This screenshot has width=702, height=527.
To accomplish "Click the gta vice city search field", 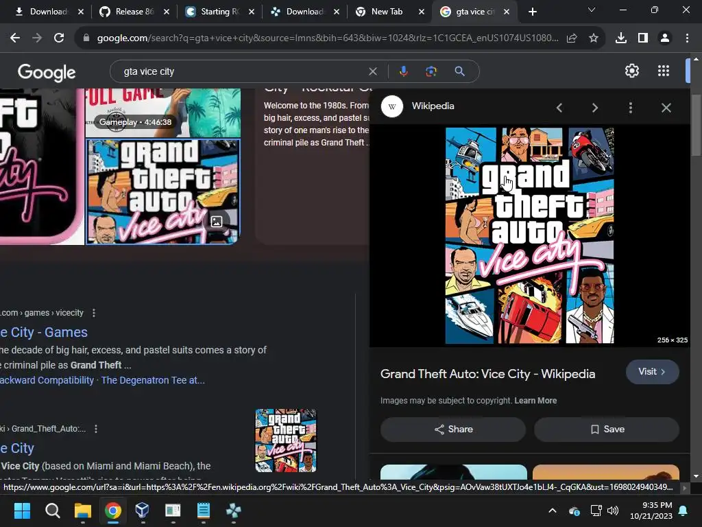I will [242, 71].
